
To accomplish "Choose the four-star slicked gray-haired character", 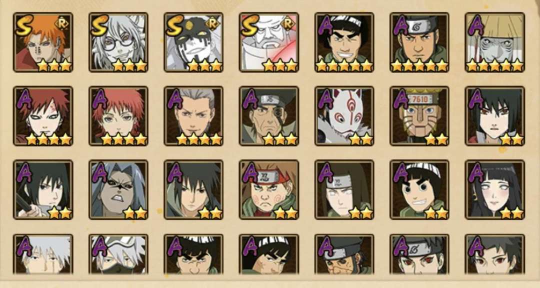I will [193, 116].
